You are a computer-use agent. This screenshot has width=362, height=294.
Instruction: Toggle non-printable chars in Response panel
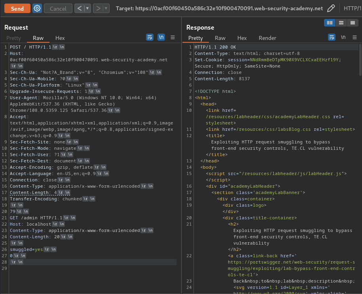click(x=343, y=37)
